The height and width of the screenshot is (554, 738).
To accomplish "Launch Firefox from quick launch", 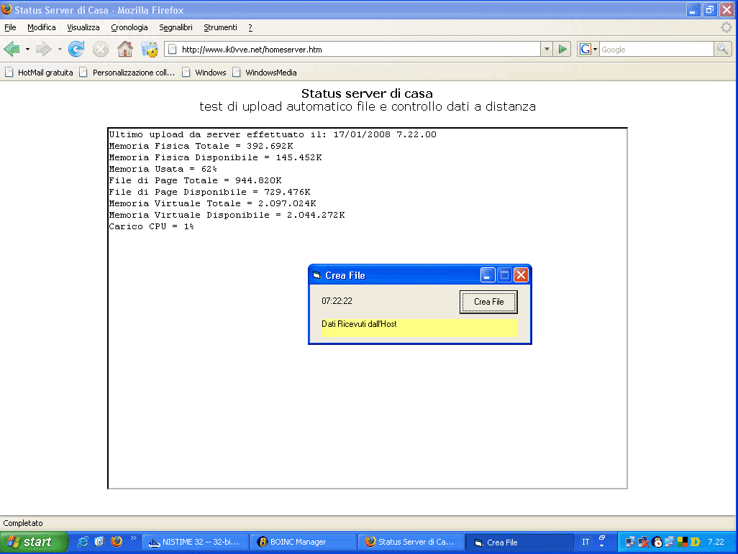I will pos(117,542).
